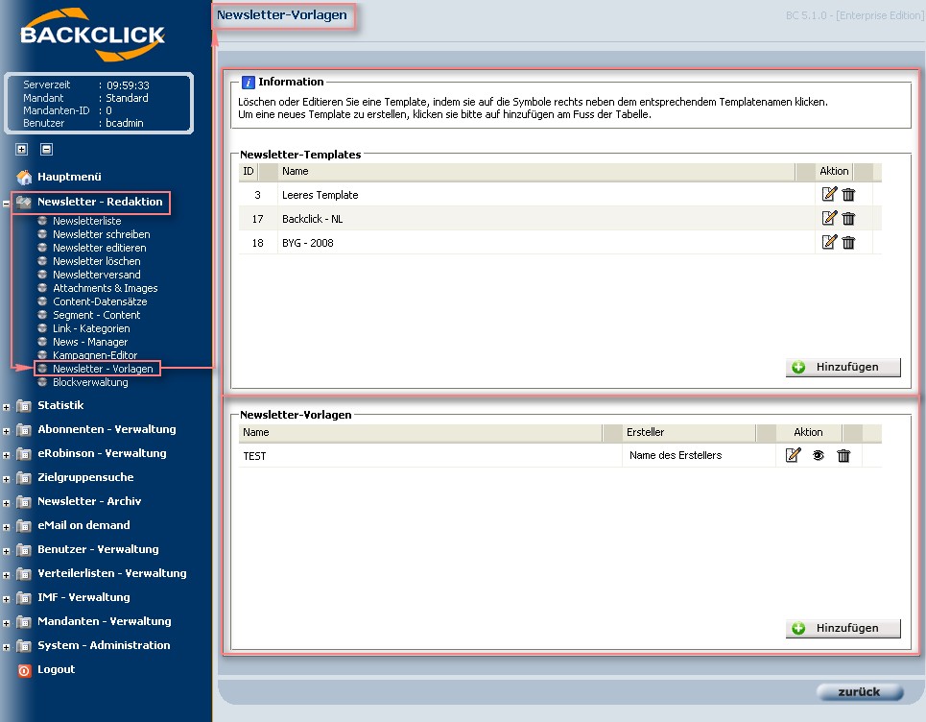Delete the Leeres Template entry
Viewport: 926px width, 722px height.
848,194
